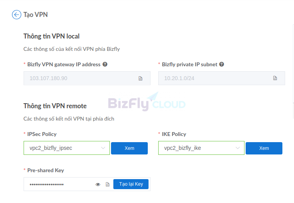Screen dimensions: 294x203
Task: Copy the private subnet 10.20.1.0/24
Action: pyautogui.click(x=275, y=78)
